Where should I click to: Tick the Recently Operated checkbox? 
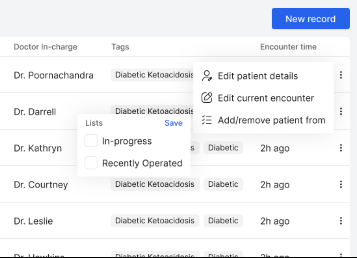(91, 163)
